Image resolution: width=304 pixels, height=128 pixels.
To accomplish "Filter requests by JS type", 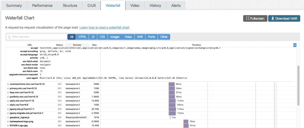I will click(93, 37).
